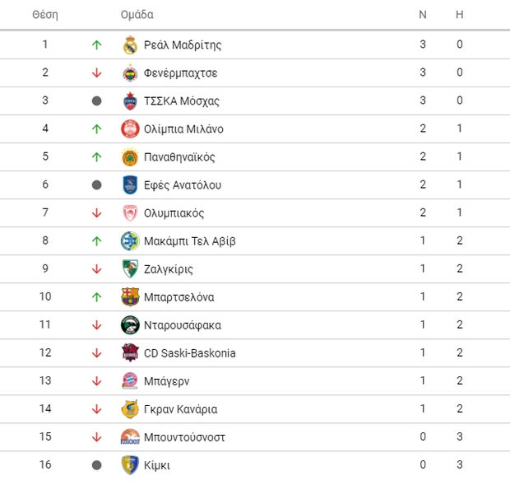Select the Μπάγερν team name

[x=166, y=381]
